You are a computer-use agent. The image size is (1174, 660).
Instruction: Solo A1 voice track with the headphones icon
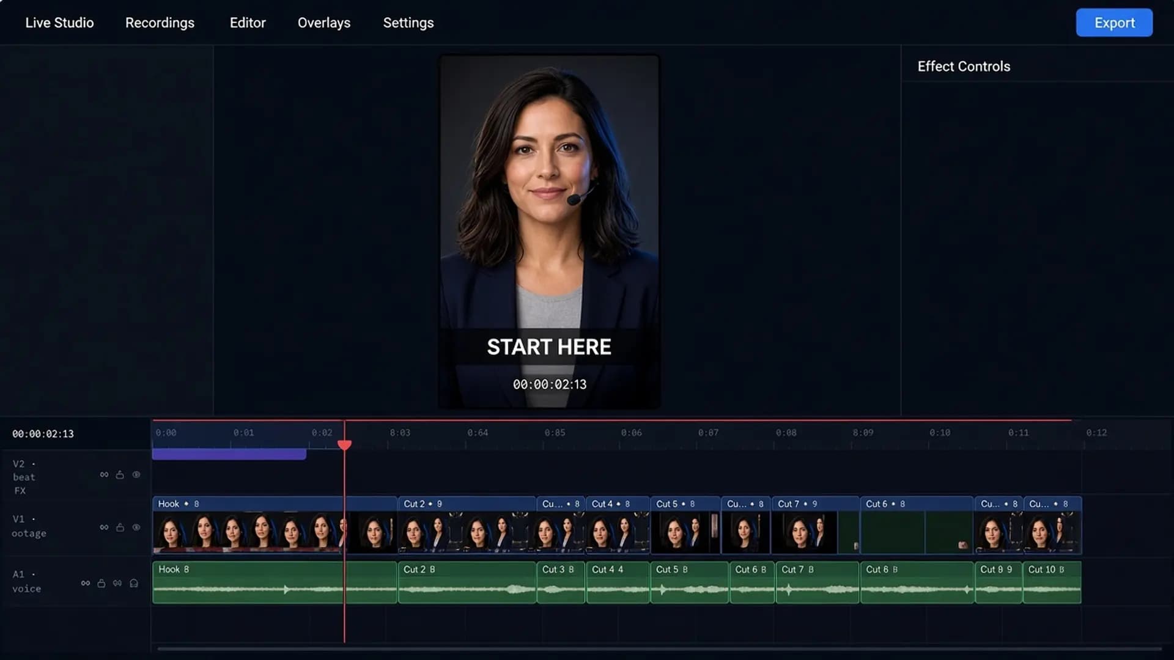point(134,584)
